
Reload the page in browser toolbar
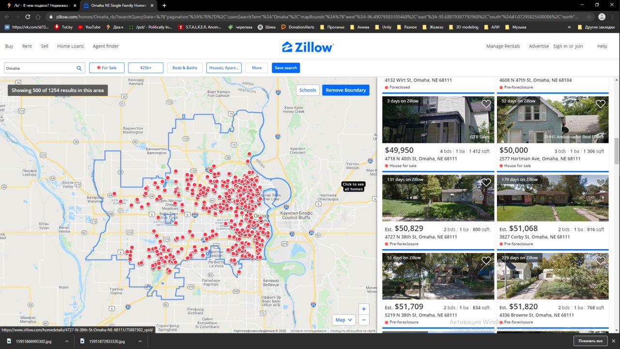(28, 16)
